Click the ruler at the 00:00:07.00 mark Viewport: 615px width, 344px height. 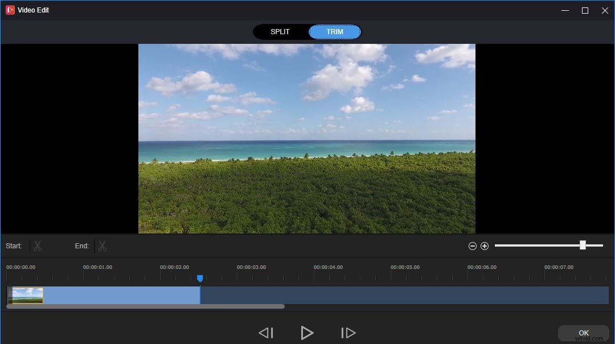pyautogui.click(x=558, y=267)
